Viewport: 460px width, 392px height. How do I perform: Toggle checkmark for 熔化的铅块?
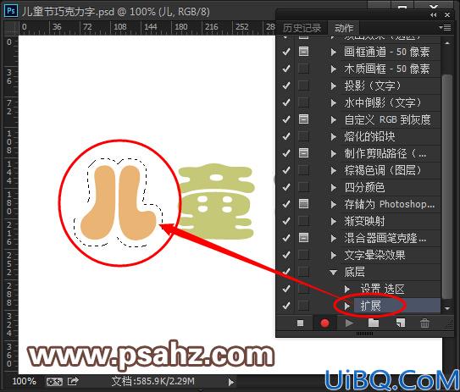tap(286, 136)
